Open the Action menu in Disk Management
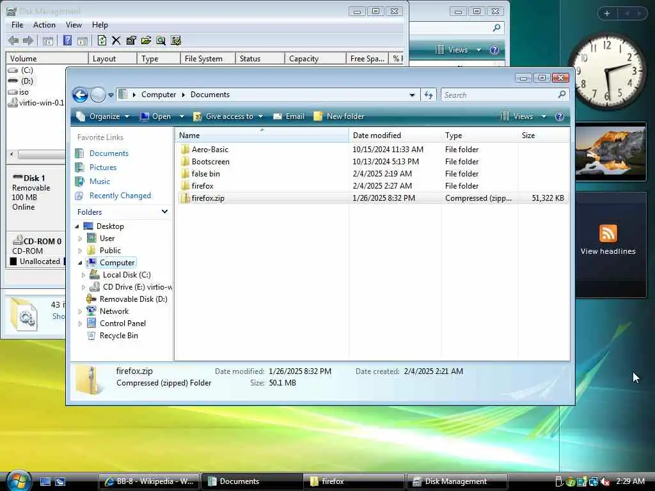The width and height of the screenshot is (655, 491). (x=44, y=25)
